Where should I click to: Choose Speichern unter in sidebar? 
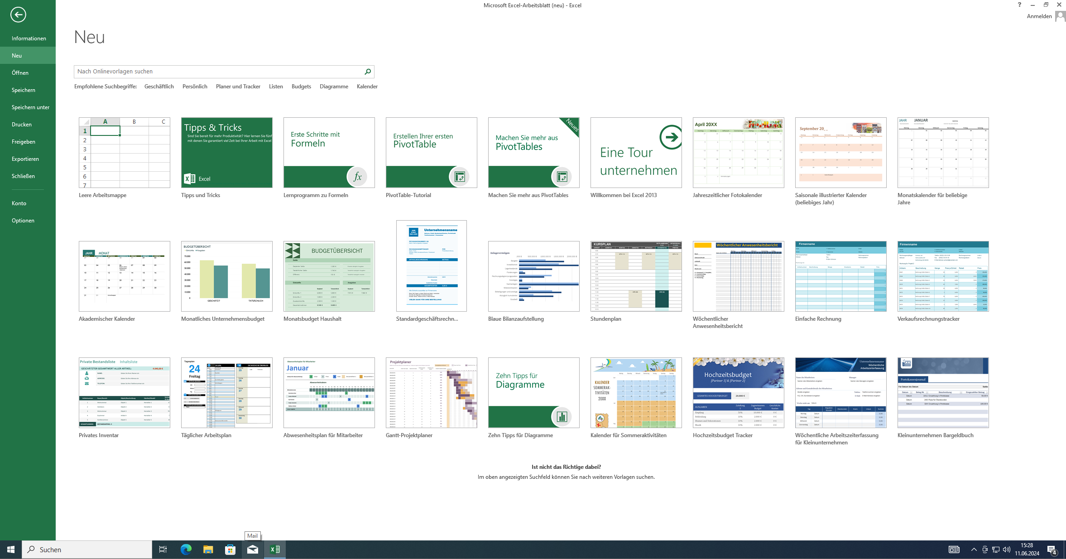tap(30, 107)
